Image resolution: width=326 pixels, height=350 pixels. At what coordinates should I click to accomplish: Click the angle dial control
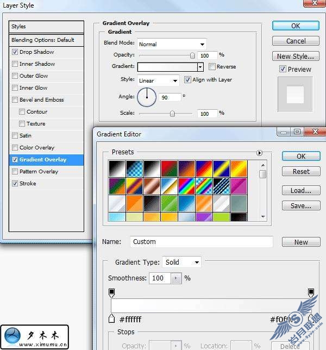click(147, 97)
